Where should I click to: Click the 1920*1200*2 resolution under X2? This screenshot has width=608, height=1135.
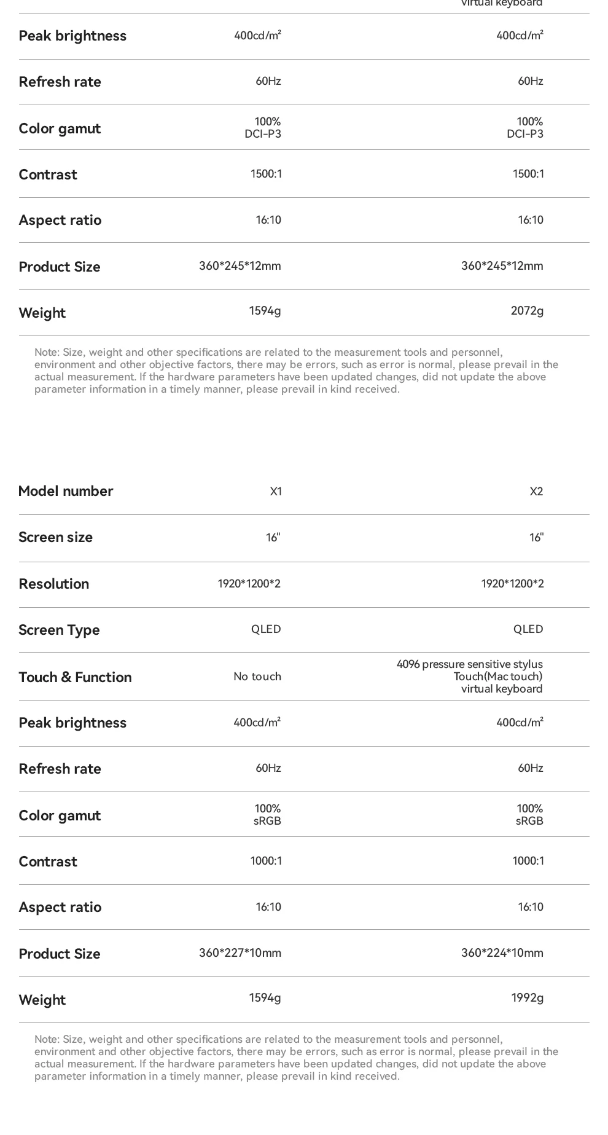(512, 584)
